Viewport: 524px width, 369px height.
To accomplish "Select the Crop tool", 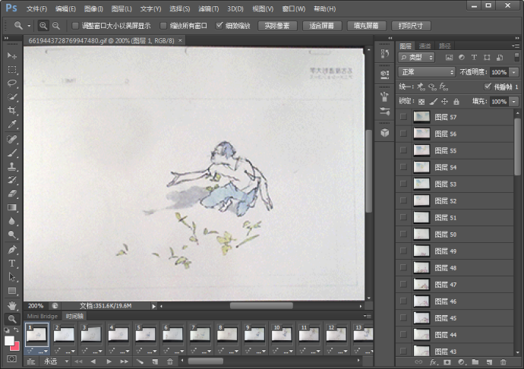I will pyautogui.click(x=12, y=110).
